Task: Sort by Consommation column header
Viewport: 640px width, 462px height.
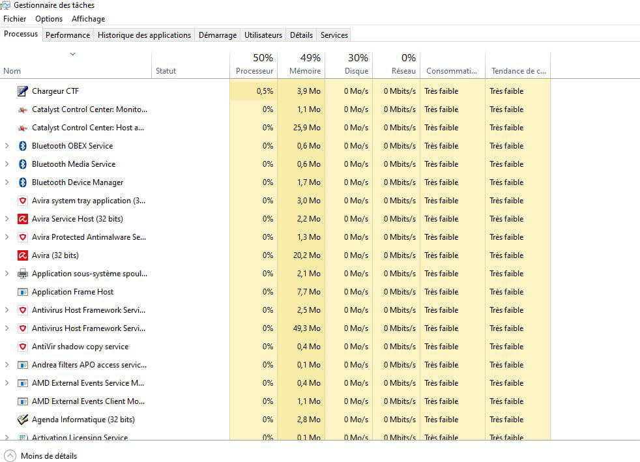Action: point(453,65)
